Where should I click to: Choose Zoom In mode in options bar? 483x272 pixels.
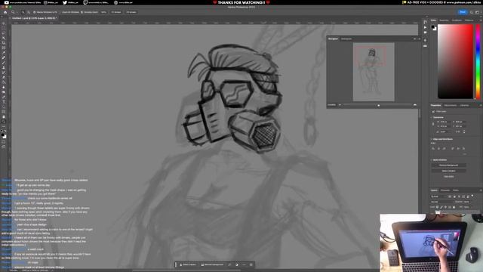23,12
